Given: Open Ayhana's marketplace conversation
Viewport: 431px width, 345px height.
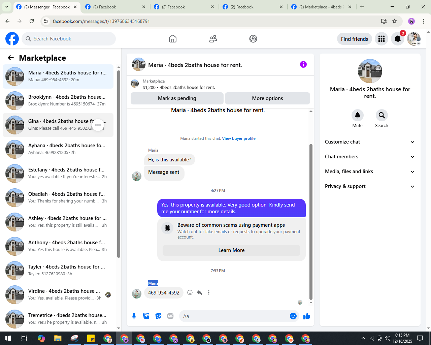Looking at the screenshot, I should 58,149.
